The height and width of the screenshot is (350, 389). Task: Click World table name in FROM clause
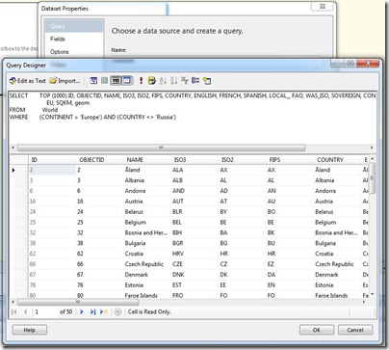50,110
